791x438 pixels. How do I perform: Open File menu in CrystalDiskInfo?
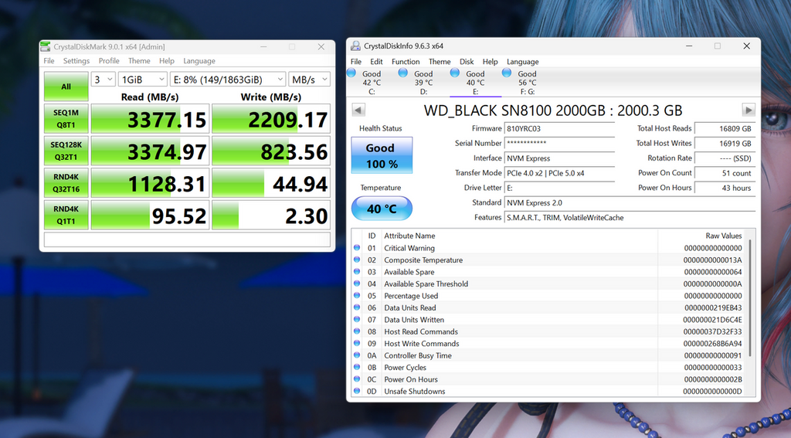coord(356,62)
